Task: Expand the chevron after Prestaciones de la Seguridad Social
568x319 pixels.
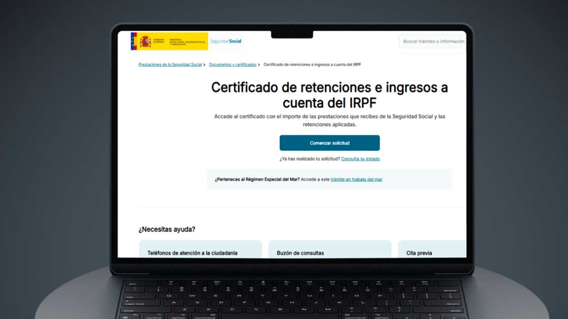Action: [204, 64]
